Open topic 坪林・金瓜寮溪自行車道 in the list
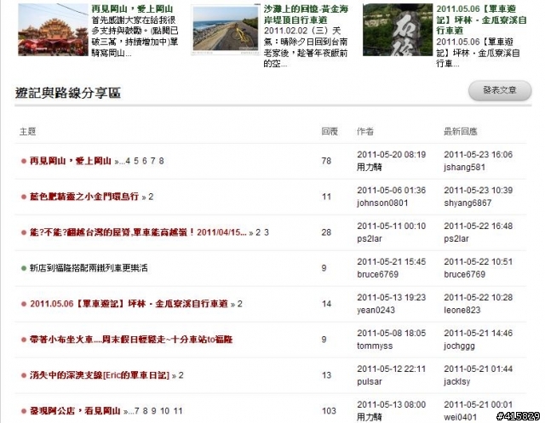545x423 pixels. 129,304
